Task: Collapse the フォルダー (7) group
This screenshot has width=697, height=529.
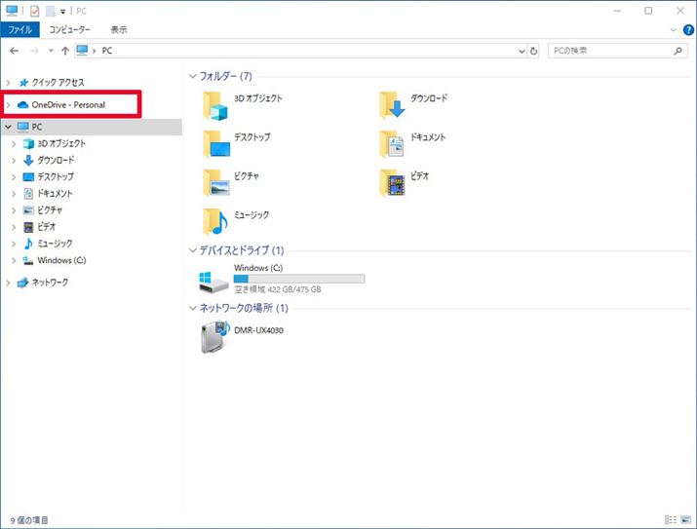Action: [x=191, y=75]
